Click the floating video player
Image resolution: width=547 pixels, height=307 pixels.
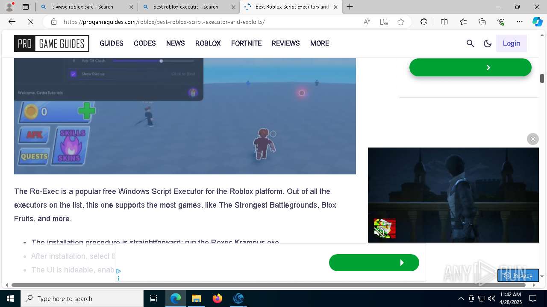tap(453, 195)
